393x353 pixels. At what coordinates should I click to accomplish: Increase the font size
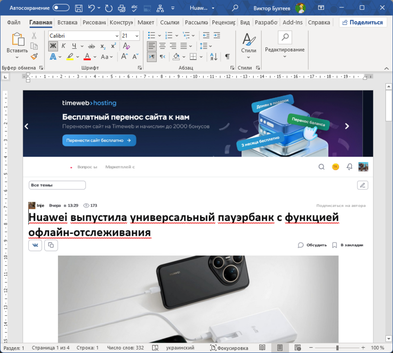pyautogui.click(x=124, y=56)
